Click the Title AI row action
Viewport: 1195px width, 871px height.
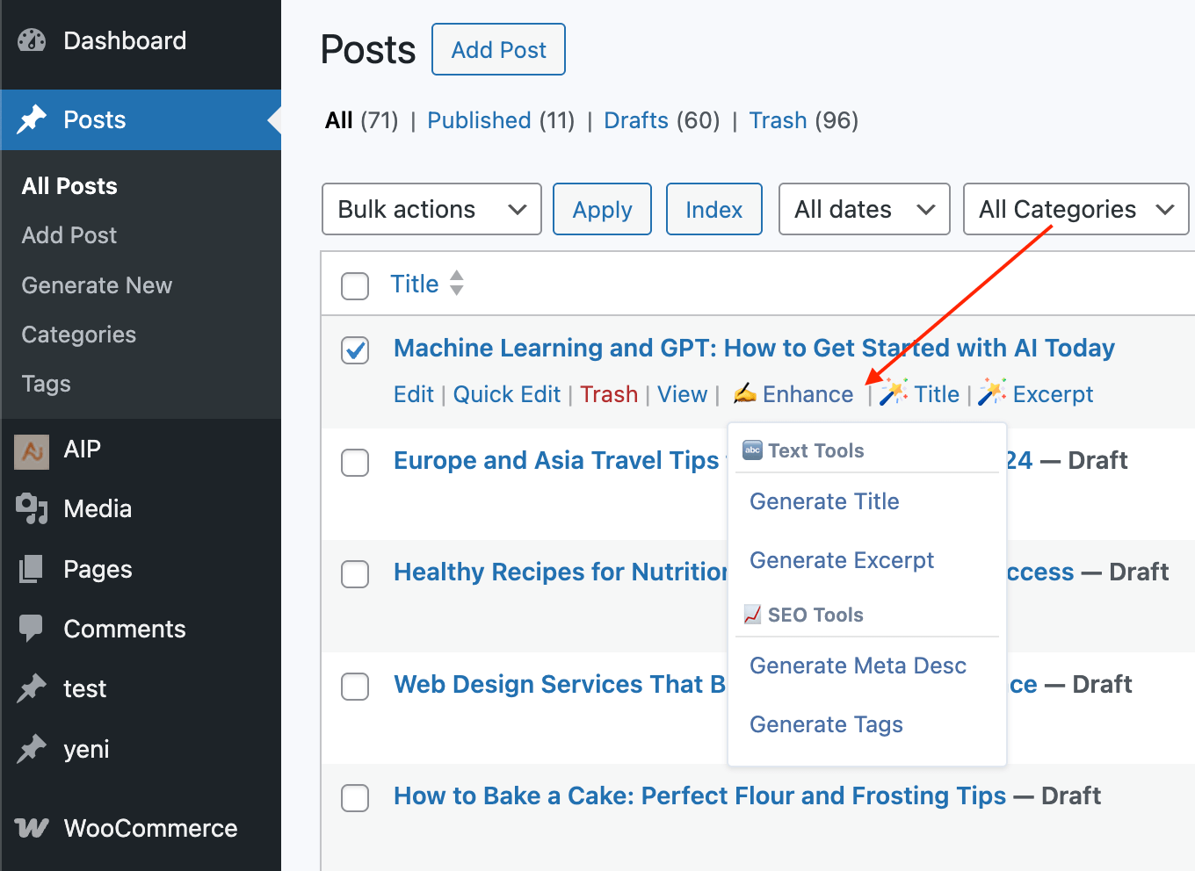coord(937,394)
